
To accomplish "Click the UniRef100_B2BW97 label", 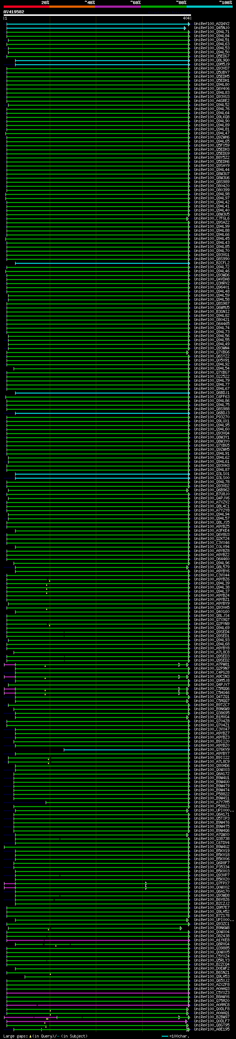I will click(x=212, y=1017).
